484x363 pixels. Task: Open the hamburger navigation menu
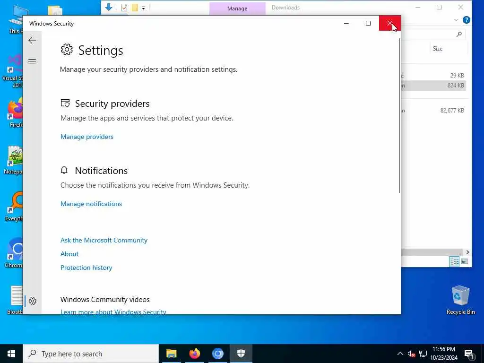click(x=32, y=61)
